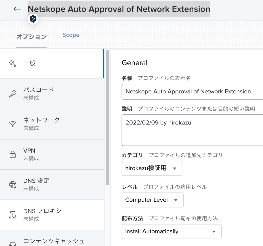Click the Passcode key icon
Image resolution: width=263 pixels, height=246 pixels.
click(x=13, y=94)
